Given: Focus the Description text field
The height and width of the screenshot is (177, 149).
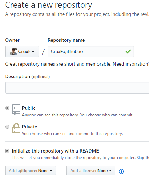Looking at the screenshot, I should click(x=77, y=88).
